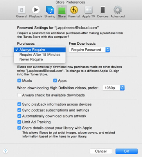Toggle Automatically download album artwork
This screenshot has height=157, width=142.
tap(19, 116)
